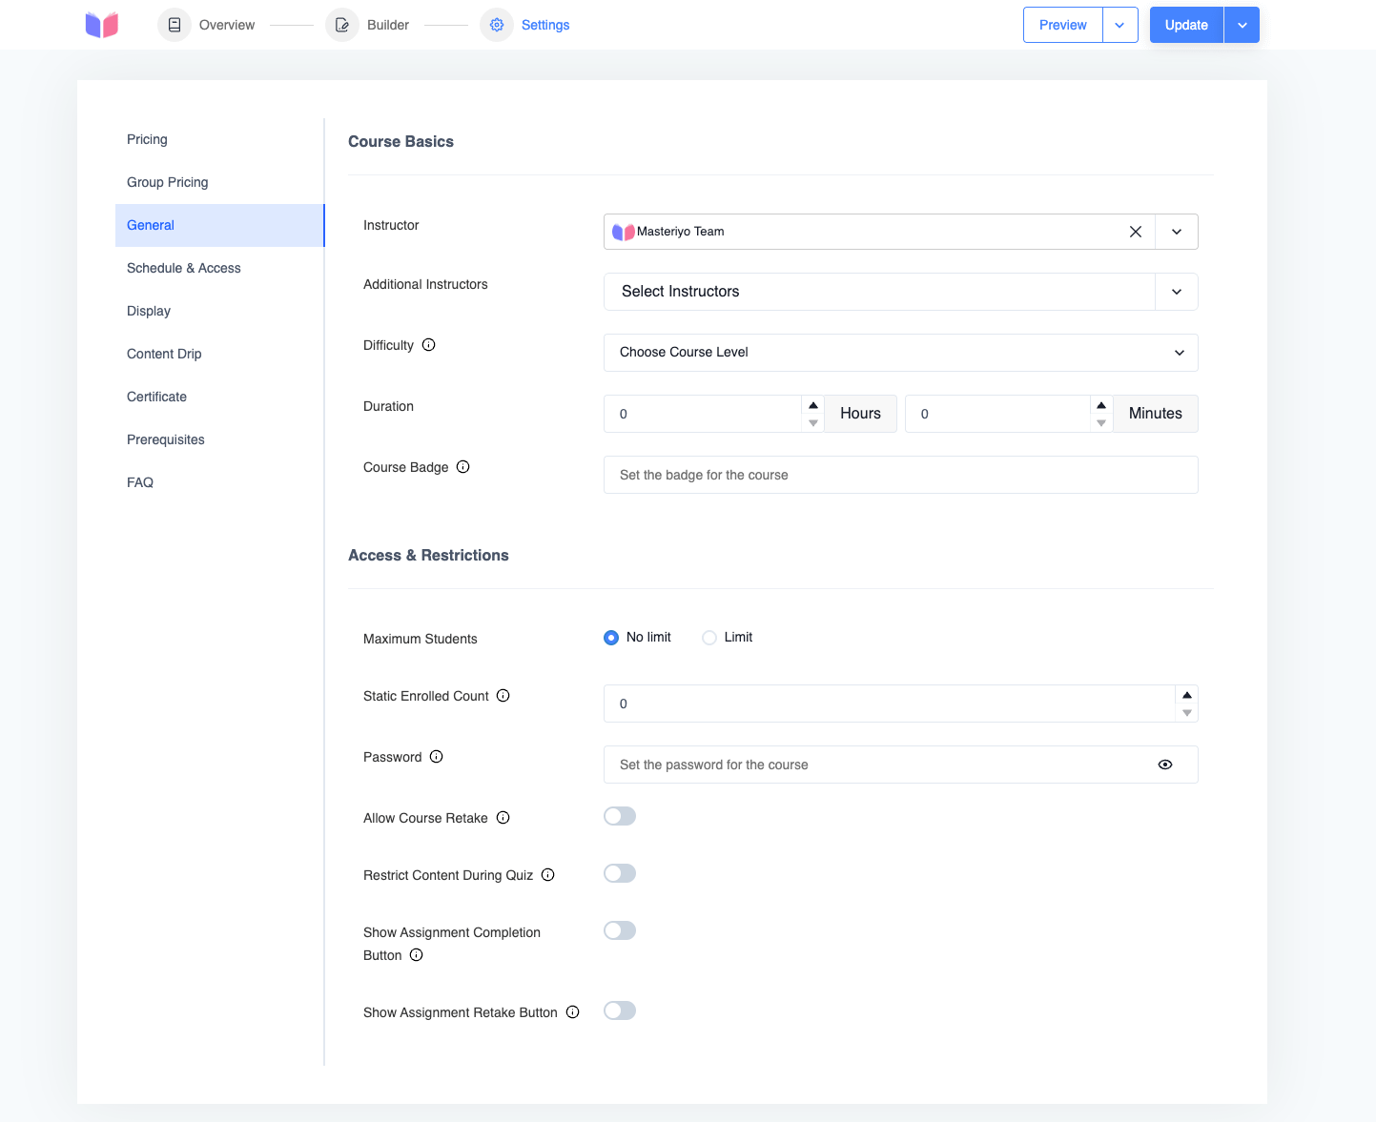Open the Update options dropdown arrow
1376x1122 pixels.
coord(1242,25)
